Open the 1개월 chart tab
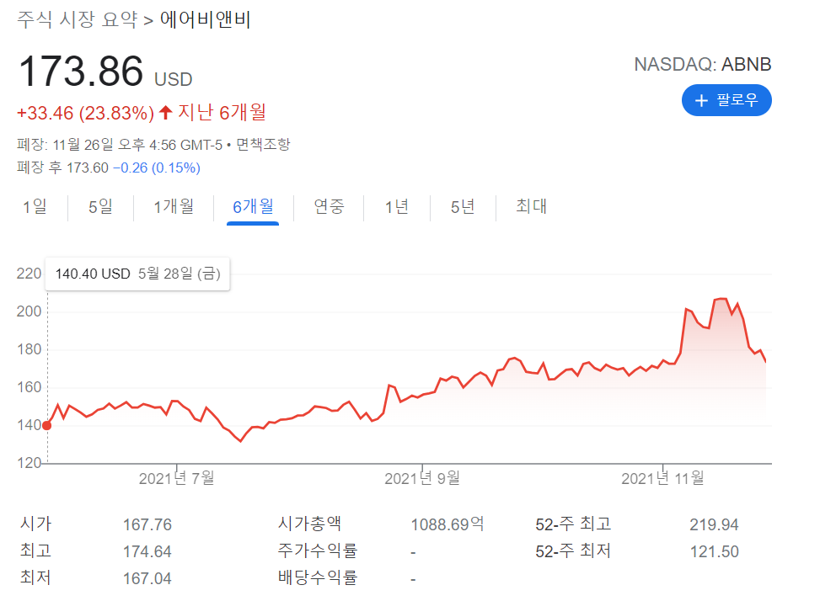This screenshot has width=820, height=601. click(174, 207)
